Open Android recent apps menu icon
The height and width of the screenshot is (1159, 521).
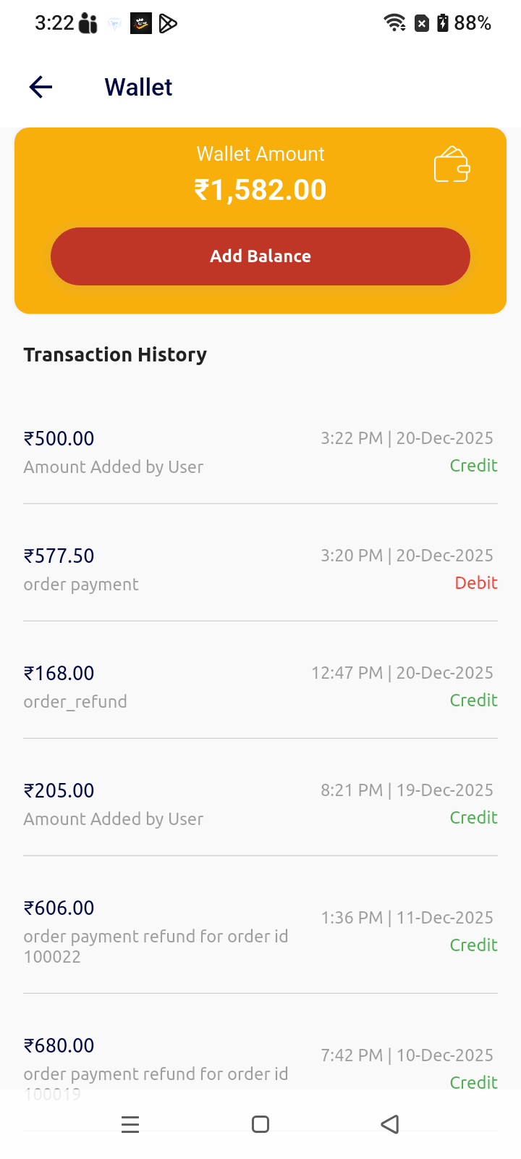click(x=130, y=1124)
